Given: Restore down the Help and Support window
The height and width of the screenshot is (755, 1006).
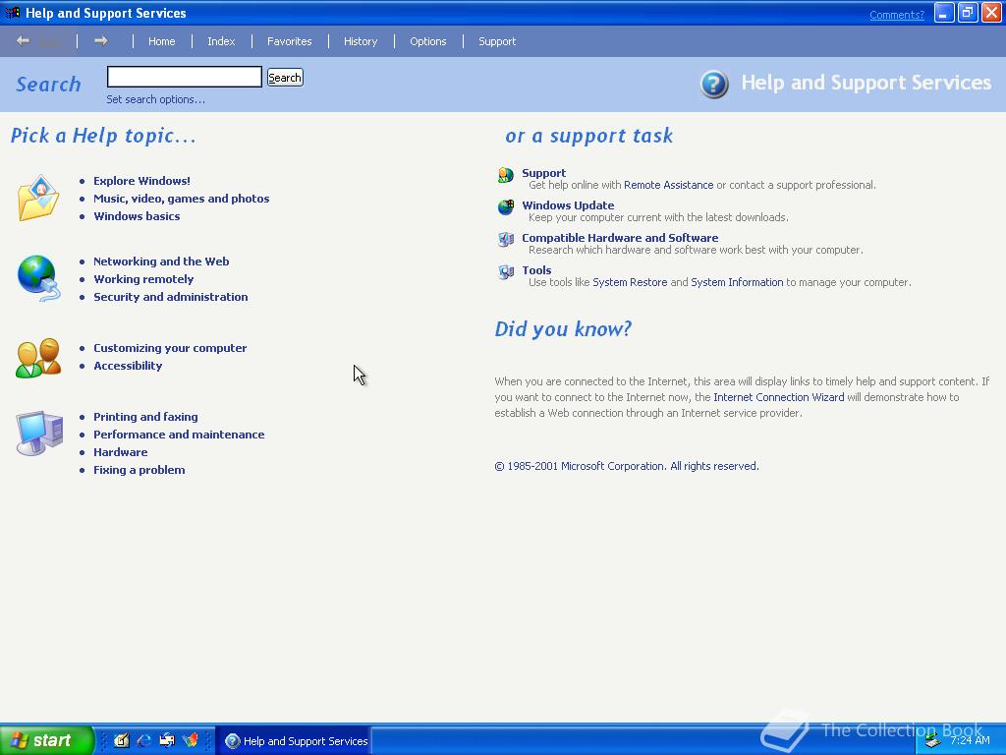Looking at the screenshot, I should coord(968,13).
